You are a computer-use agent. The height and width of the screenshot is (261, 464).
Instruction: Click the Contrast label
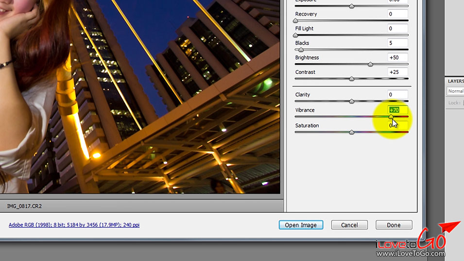click(305, 72)
